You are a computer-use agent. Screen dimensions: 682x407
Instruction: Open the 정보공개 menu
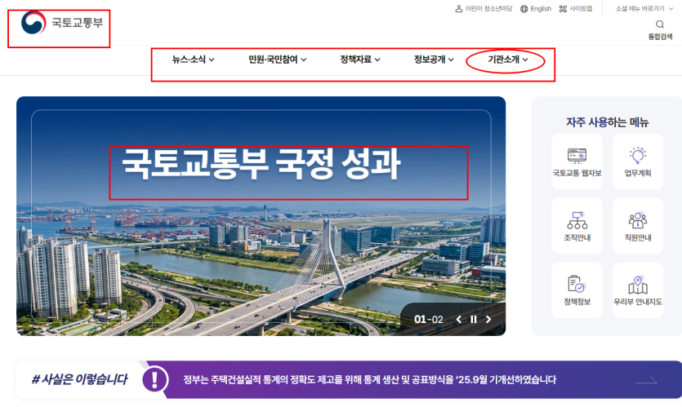(x=434, y=60)
